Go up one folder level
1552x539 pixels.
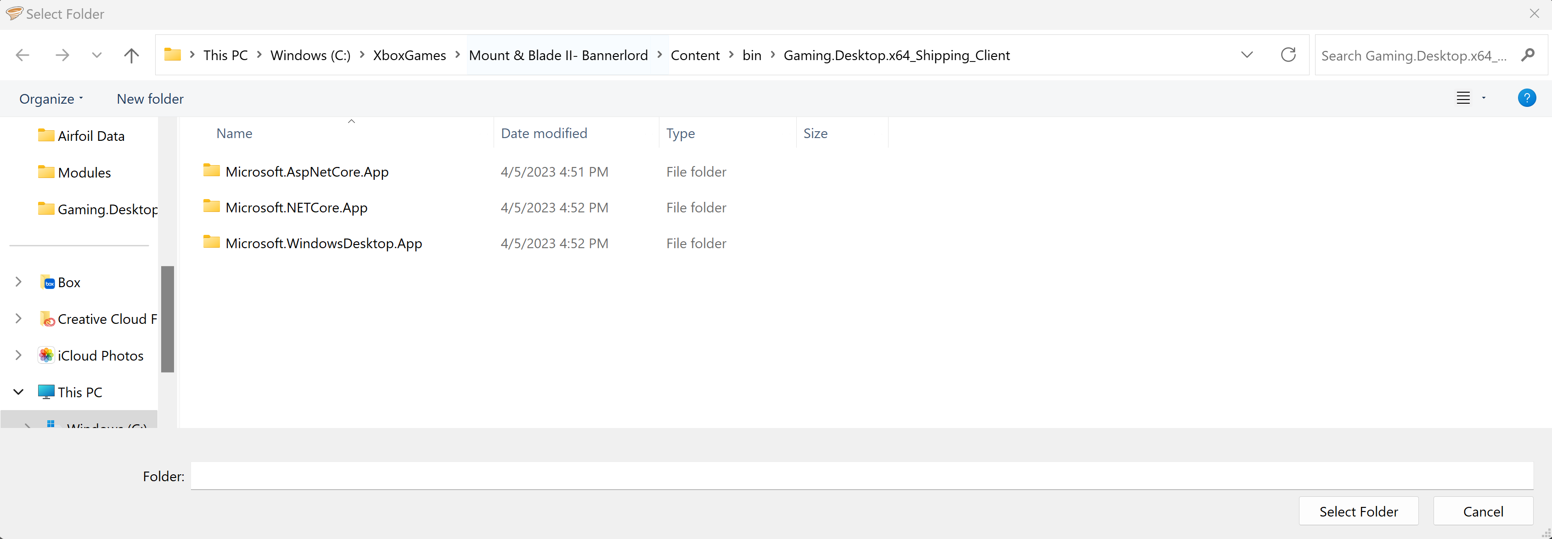click(x=131, y=55)
